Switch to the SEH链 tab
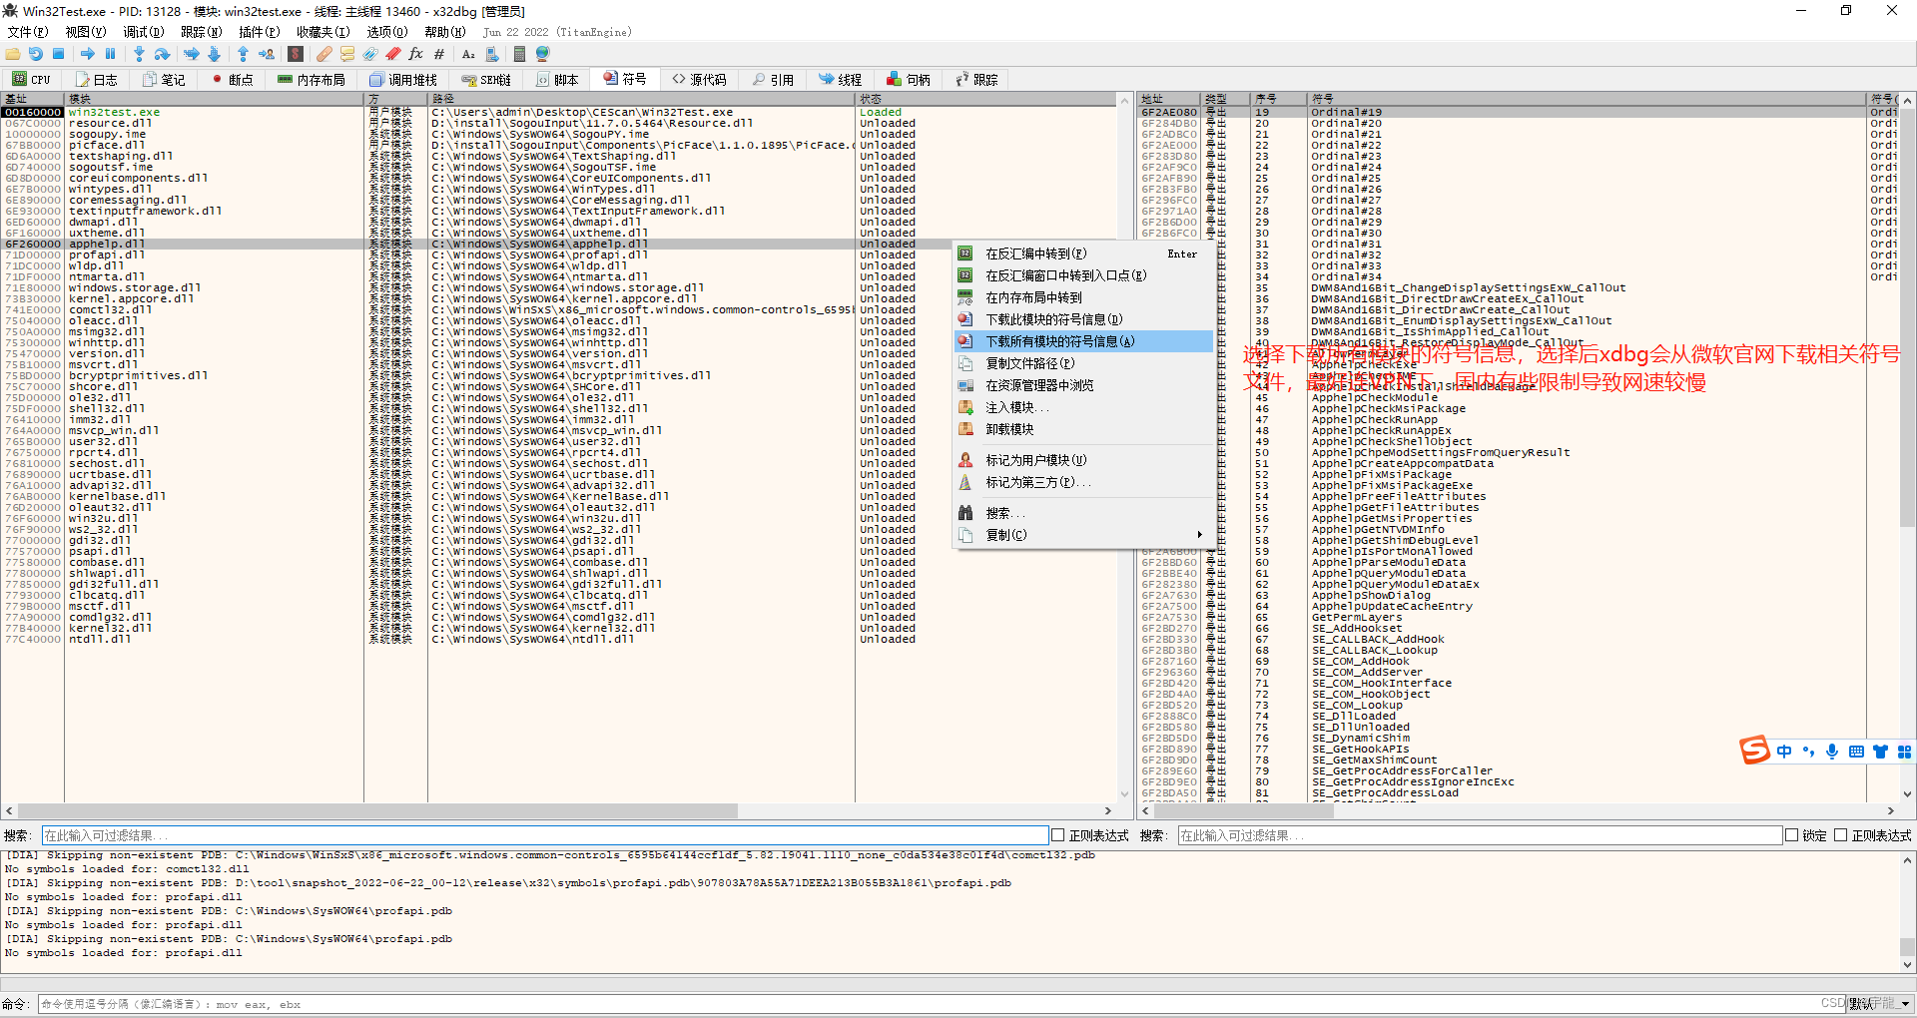 pyautogui.click(x=486, y=79)
